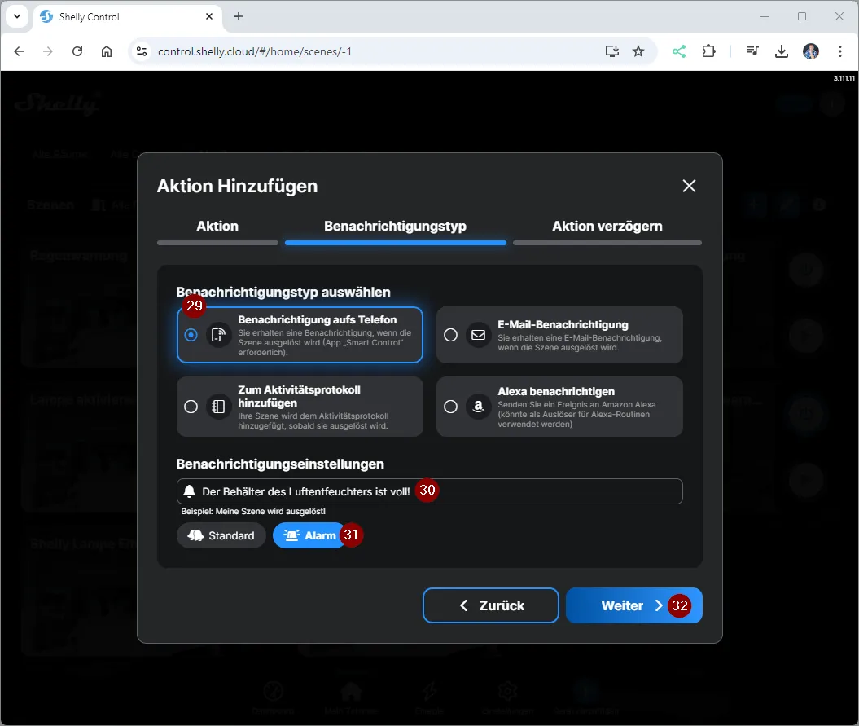Viewport: 859px width, 726px height.
Task: Click the phone notification icon
Action: 218,335
